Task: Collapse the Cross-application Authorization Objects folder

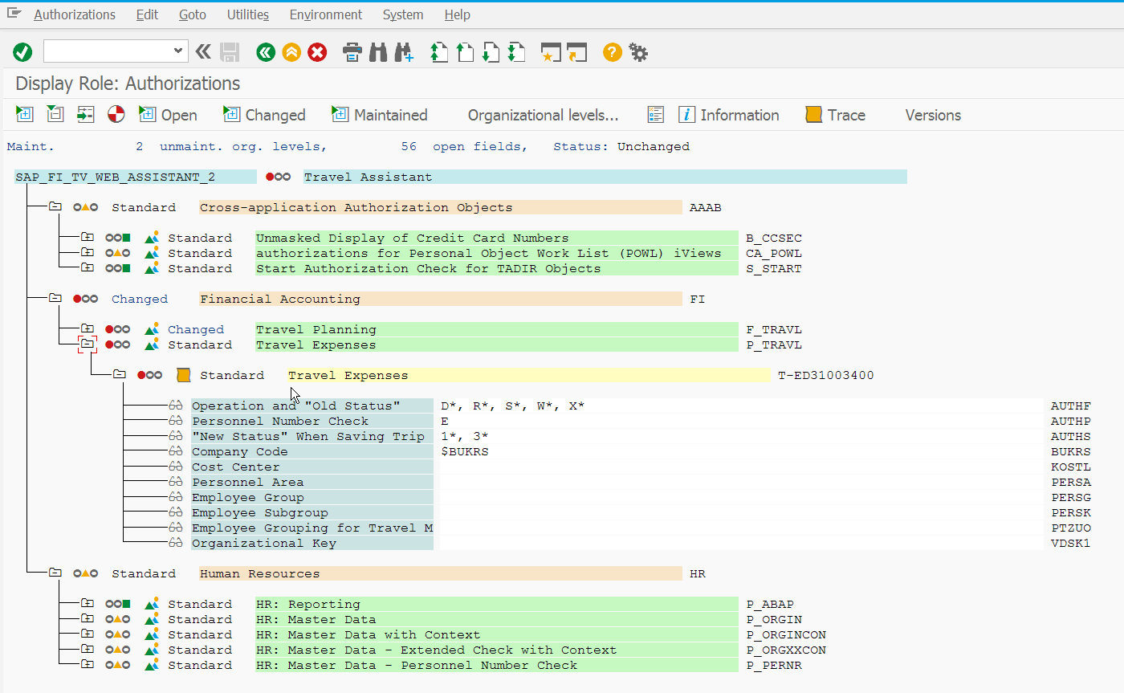Action: 55,207
